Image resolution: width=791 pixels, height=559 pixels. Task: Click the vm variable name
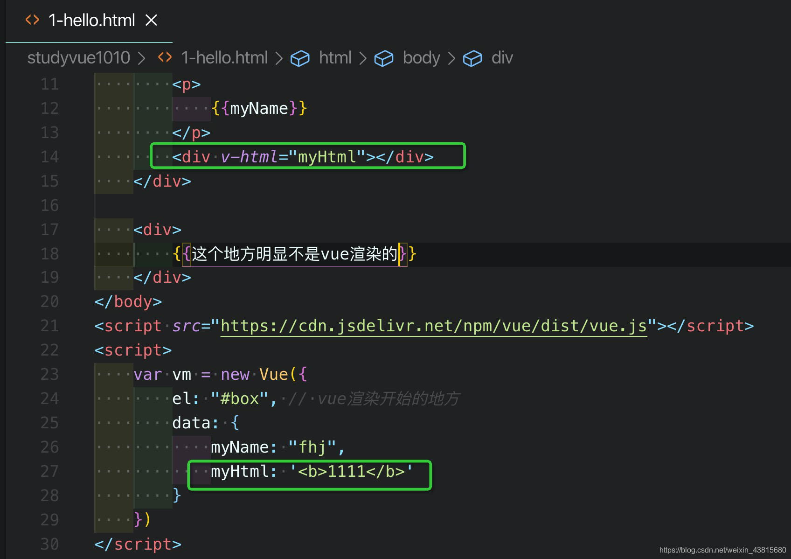182,374
